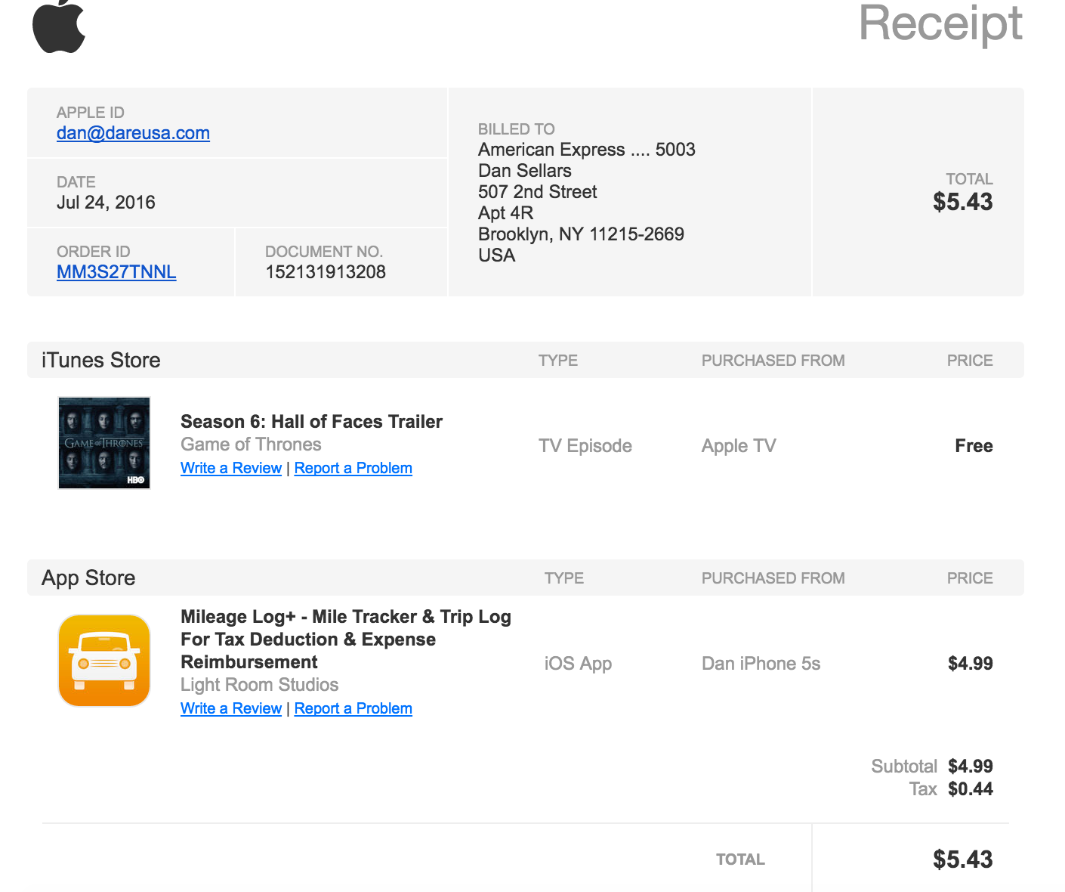The image size is (1065, 892).
Task: Click the $4.99 price of iOS App
Action: click(971, 664)
